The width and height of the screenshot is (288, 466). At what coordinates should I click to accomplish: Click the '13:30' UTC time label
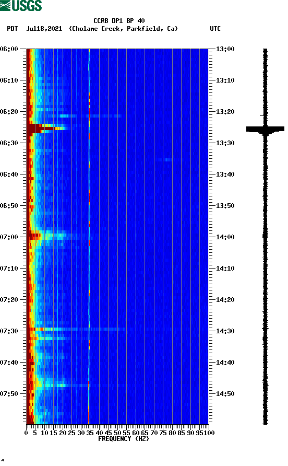pyautogui.click(x=225, y=143)
